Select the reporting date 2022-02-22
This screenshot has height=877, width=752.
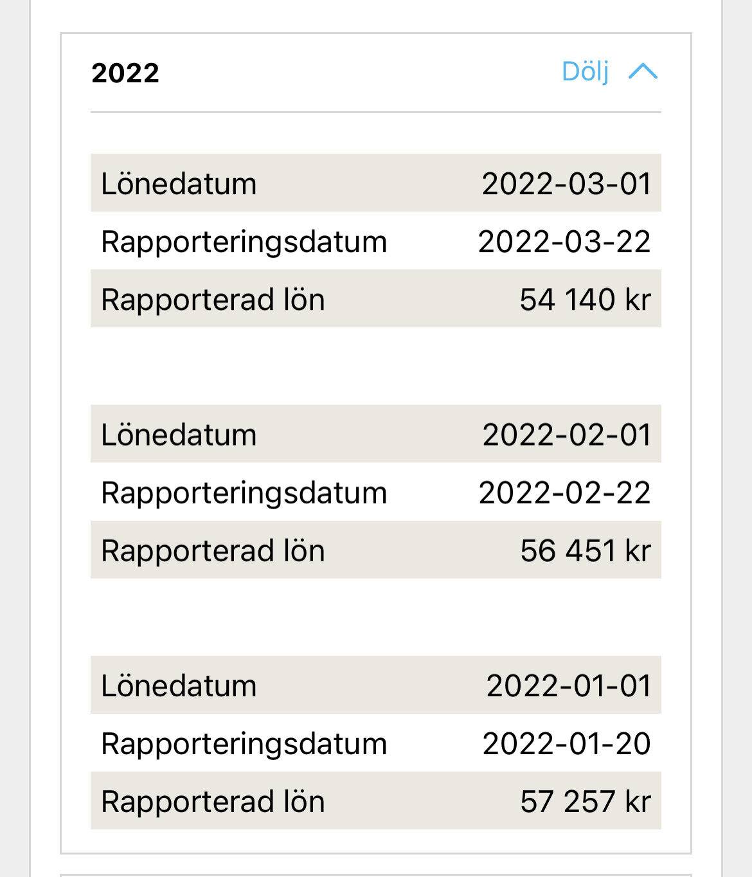click(564, 493)
